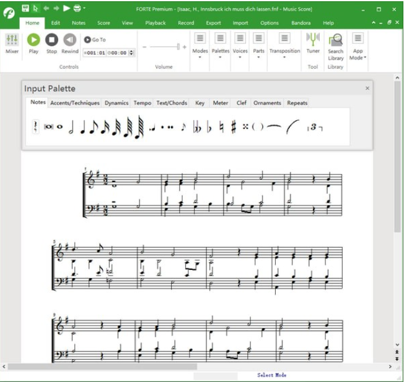Switch to the Dynamics palette tab
This screenshot has height=382, width=404.
(x=116, y=103)
